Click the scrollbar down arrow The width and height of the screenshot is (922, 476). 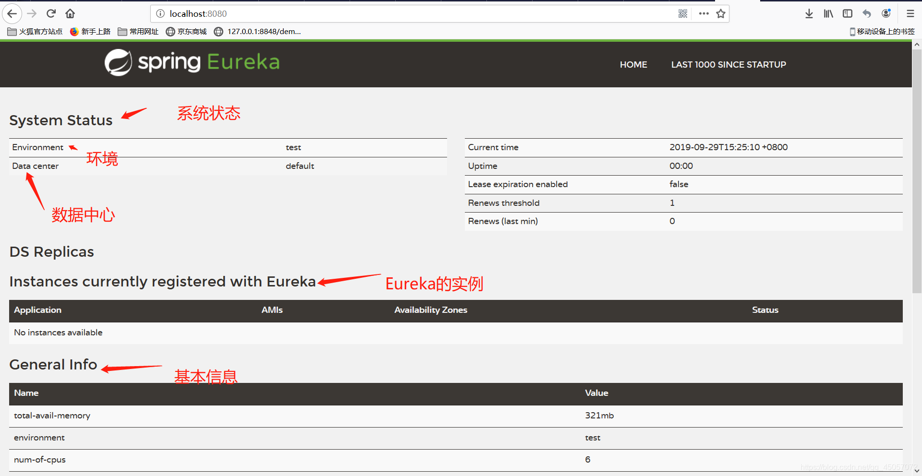tap(917, 471)
